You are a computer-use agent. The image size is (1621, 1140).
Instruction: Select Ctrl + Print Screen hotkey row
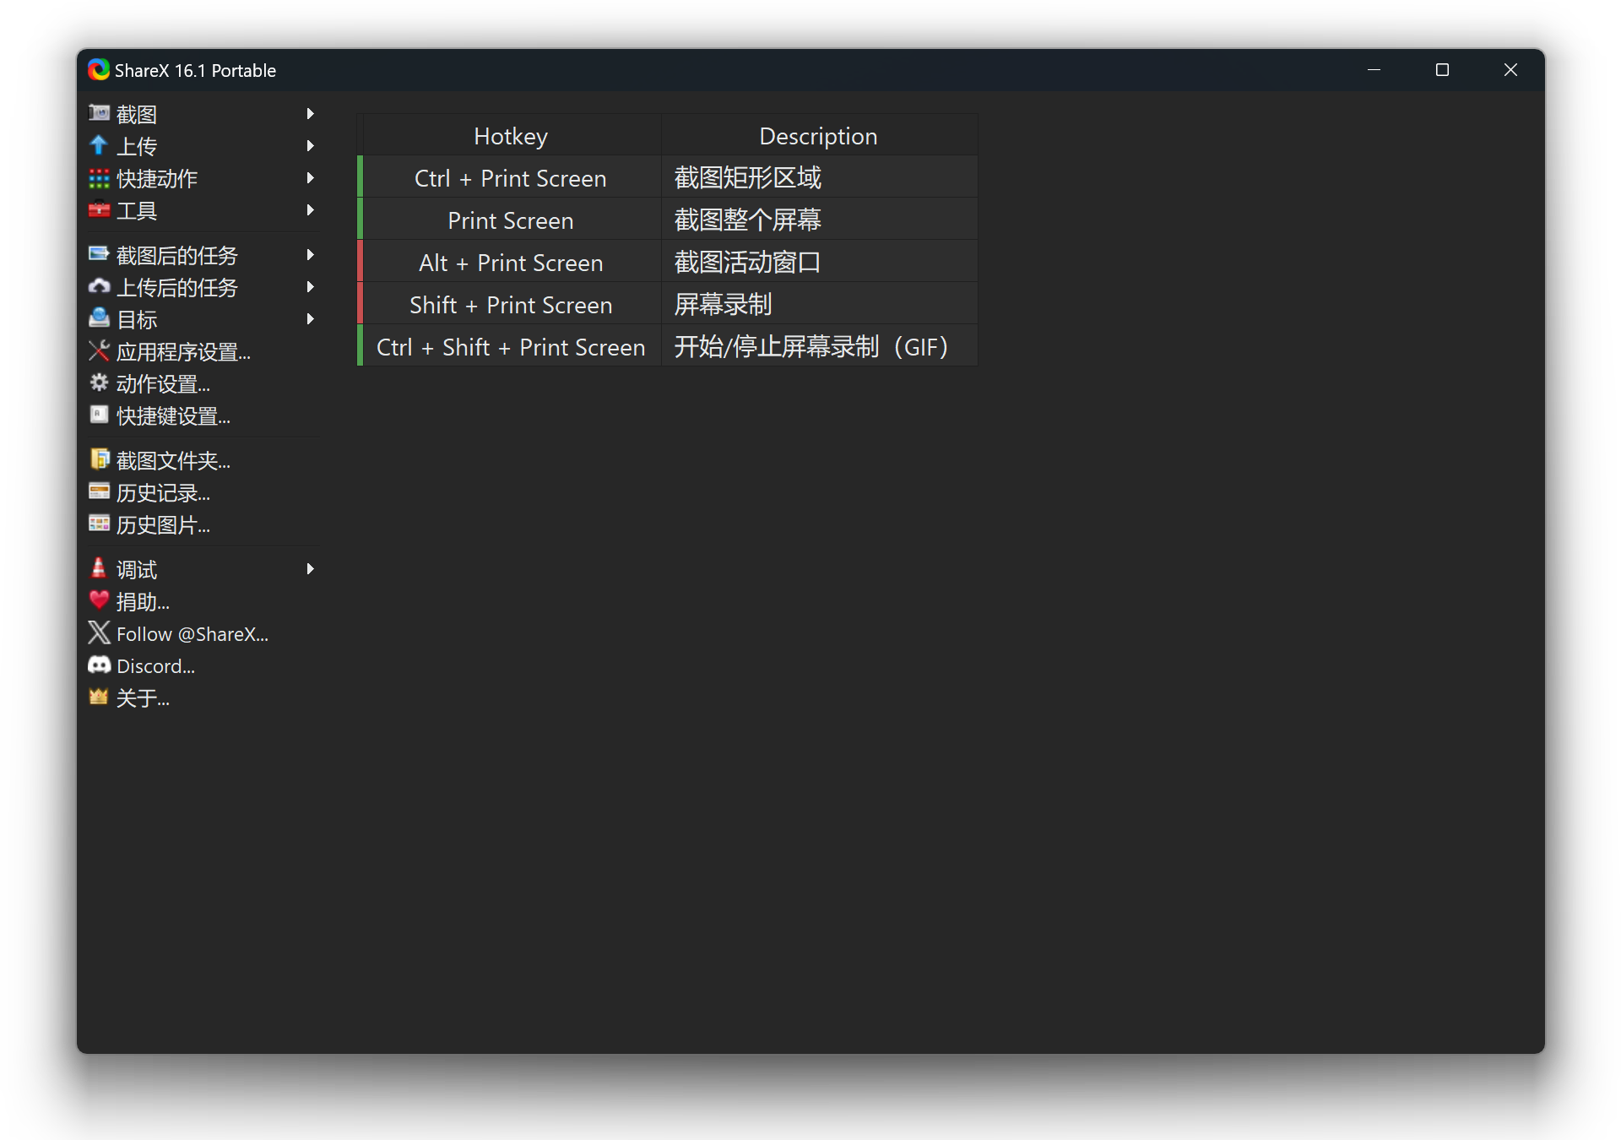[x=666, y=176]
